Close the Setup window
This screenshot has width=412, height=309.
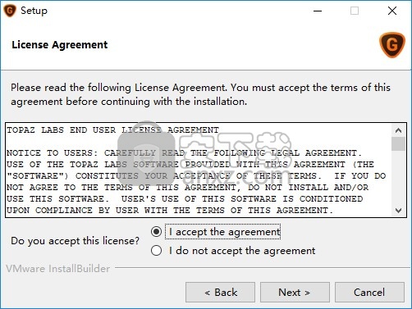[x=392, y=11]
